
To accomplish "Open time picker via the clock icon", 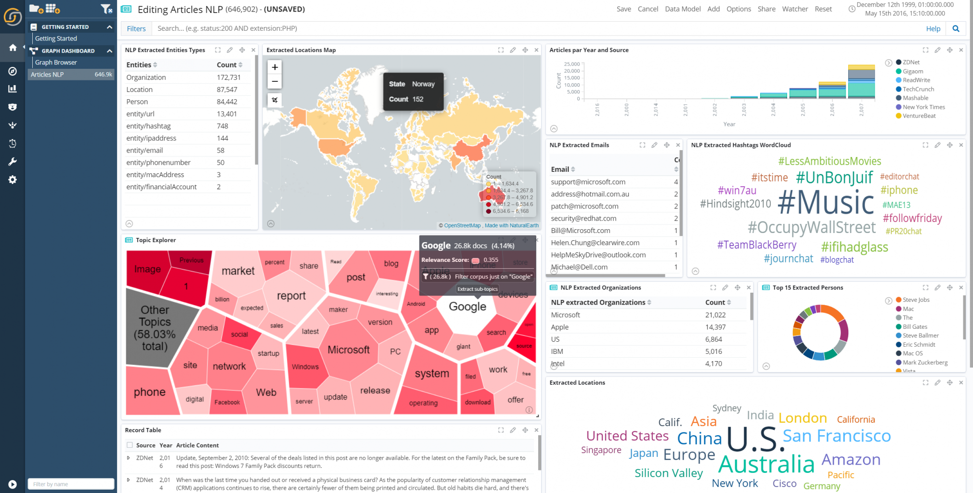I will coord(852,9).
